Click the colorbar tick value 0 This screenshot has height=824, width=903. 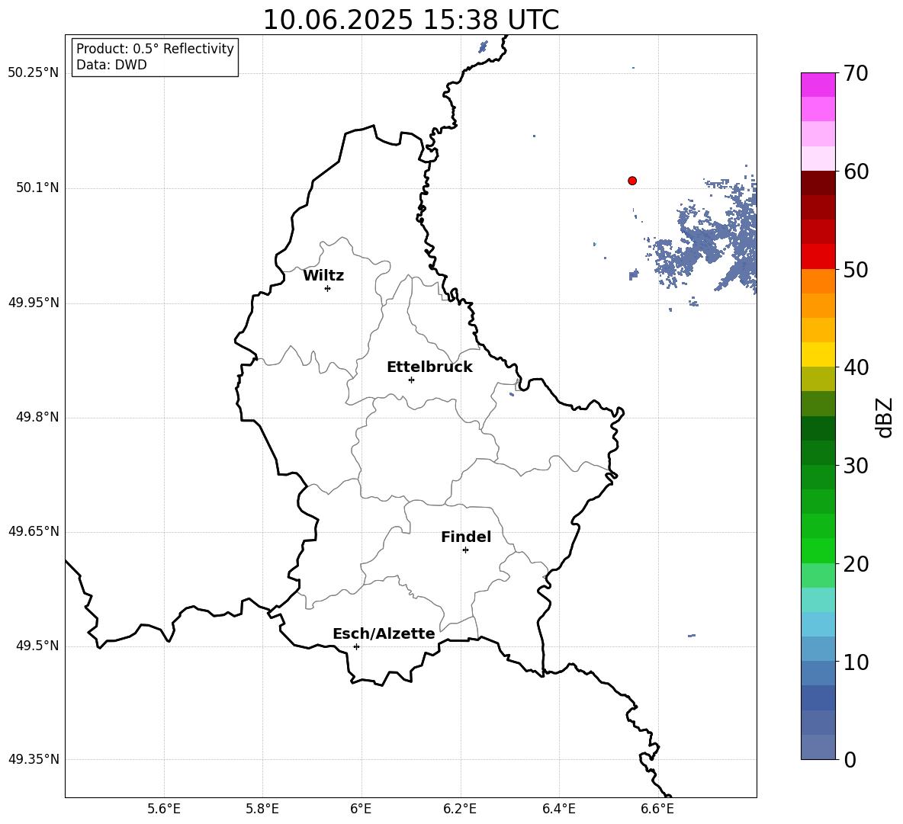(850, 760)
